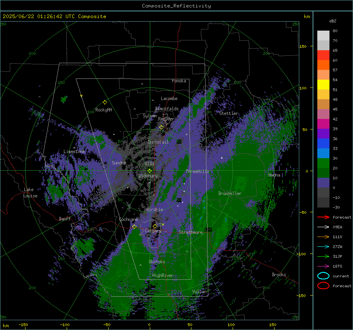
Task: Click the Ponoka city label
Action: 179,81
